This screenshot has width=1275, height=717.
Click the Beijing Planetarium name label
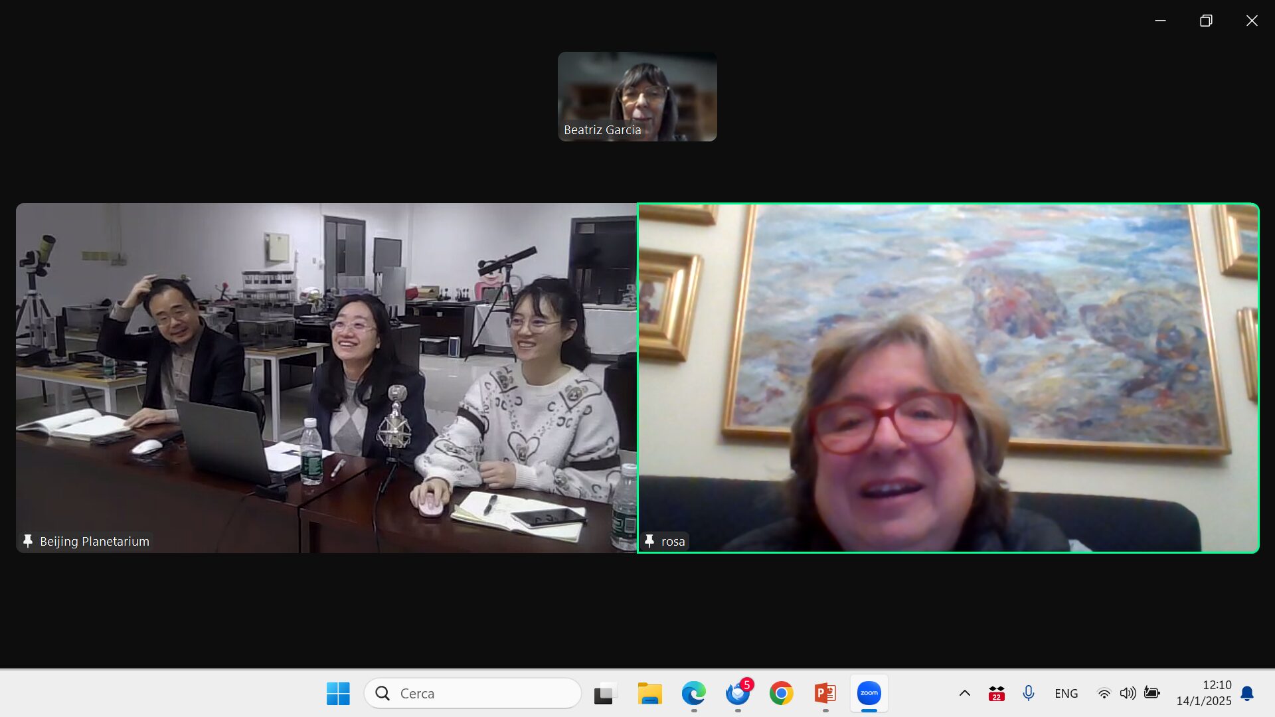pyautogui.click(x=94, y=542)
